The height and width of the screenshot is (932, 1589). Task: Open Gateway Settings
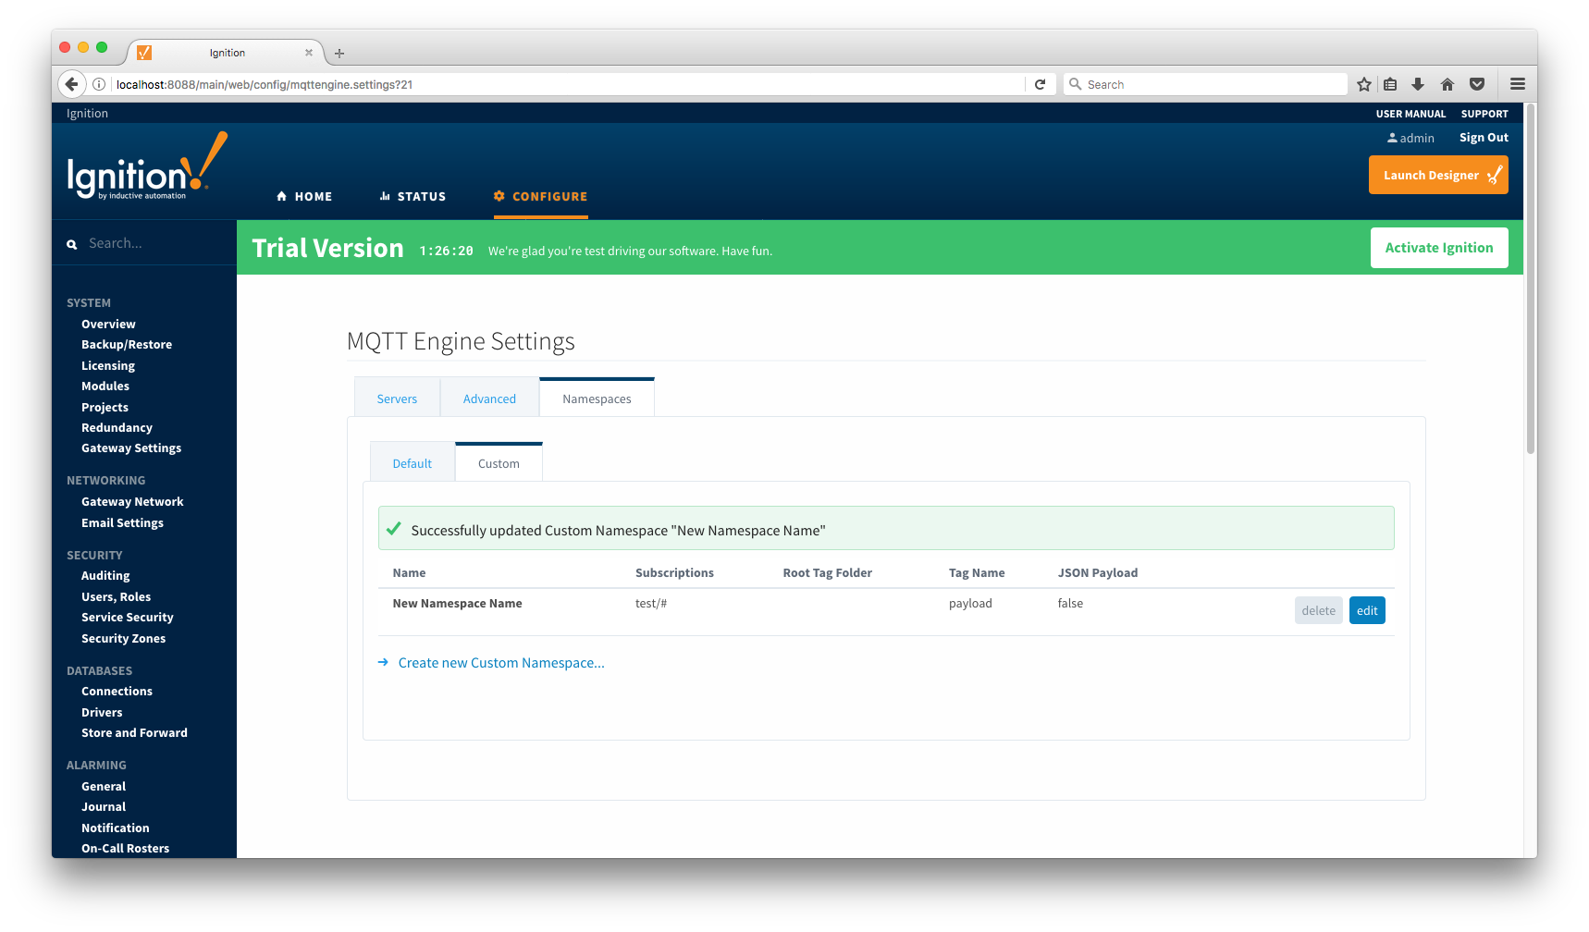click(x=131, y=448)
